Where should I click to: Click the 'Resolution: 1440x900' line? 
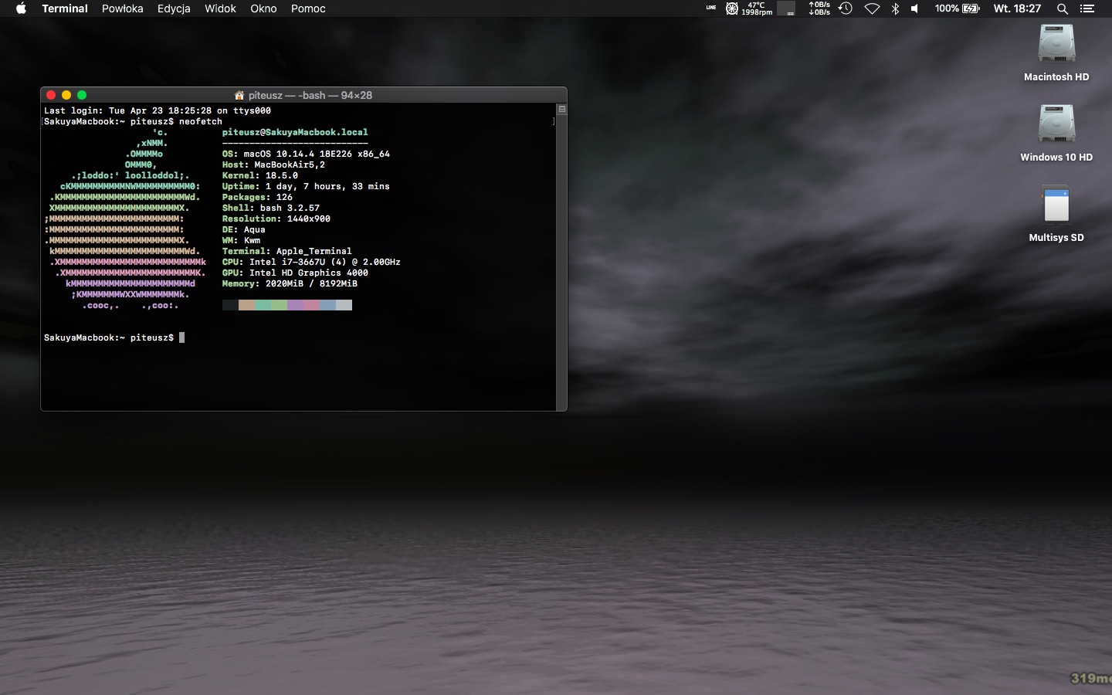(x=276, y=219)
